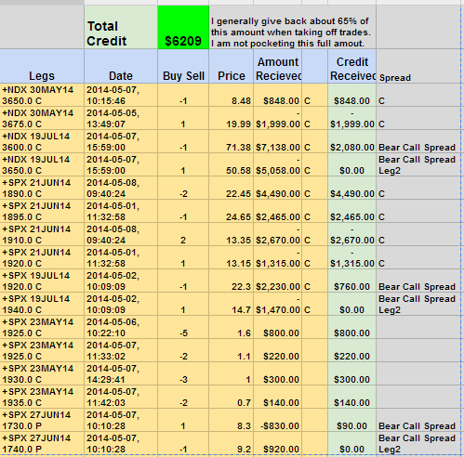Click date cell 2014-05-07, 10:15:46
The image size is (464, 457).
click(x=121, y=95)
